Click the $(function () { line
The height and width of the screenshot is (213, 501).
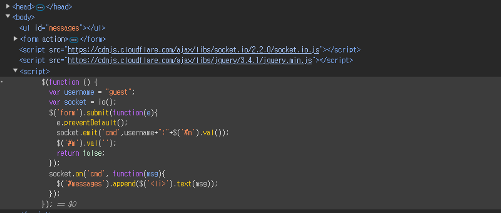(70, 82)
